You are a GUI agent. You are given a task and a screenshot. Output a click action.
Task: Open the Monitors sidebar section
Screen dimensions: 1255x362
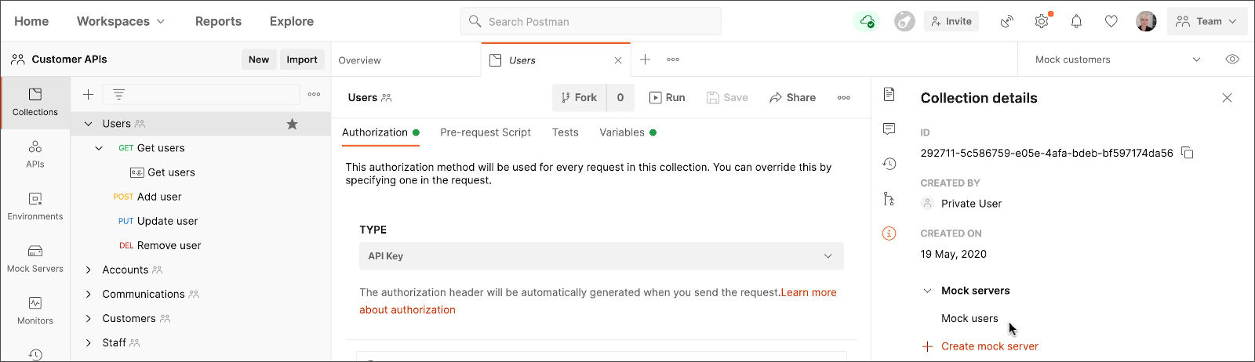coord(35,310)
